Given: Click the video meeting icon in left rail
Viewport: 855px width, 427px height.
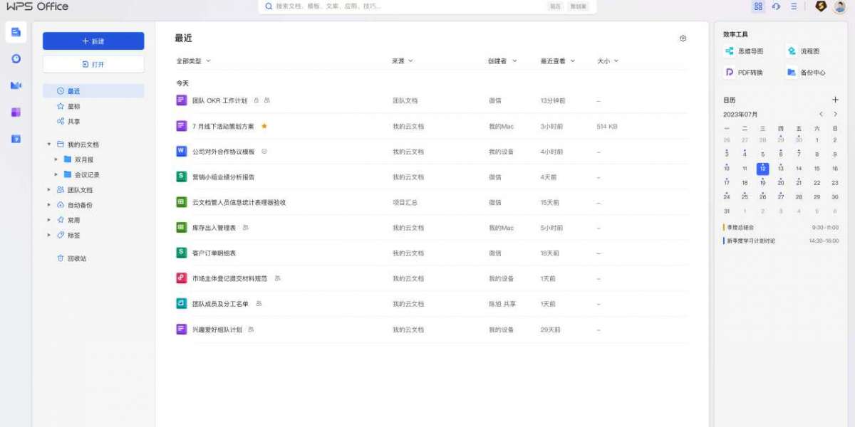Looking at the screenshot, I should pos(16,85).
